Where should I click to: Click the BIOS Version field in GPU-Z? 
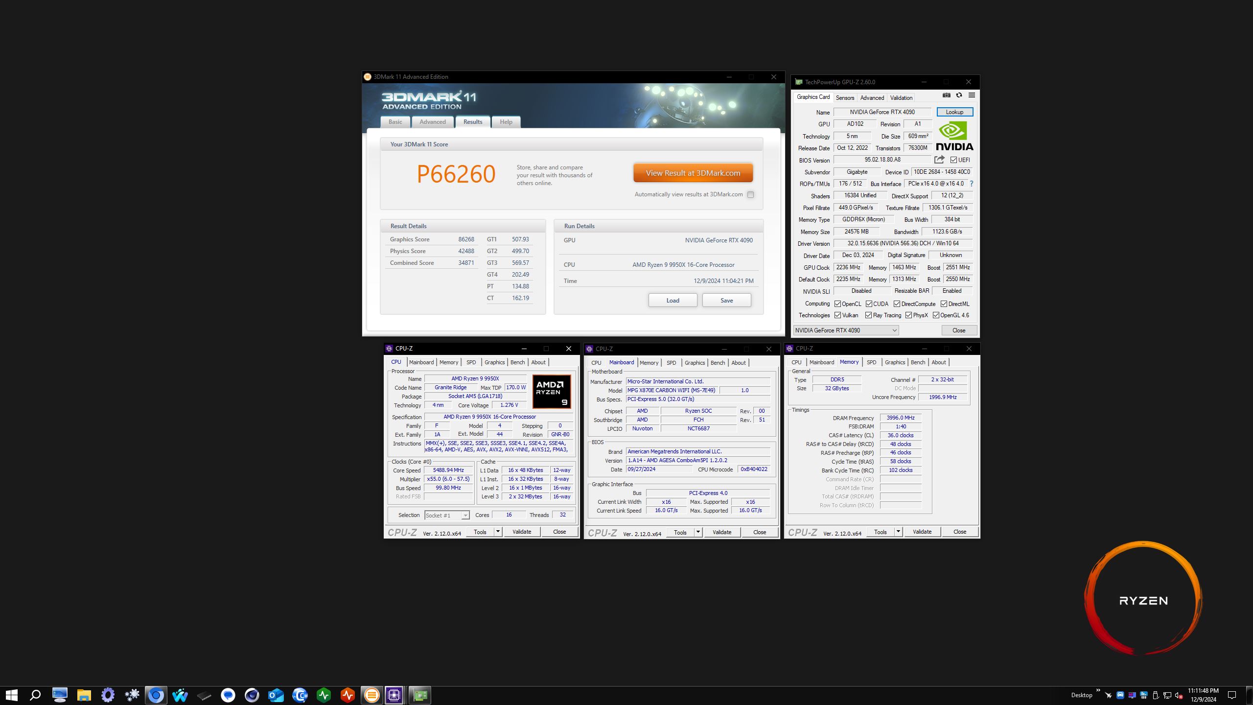coord(882,160)
